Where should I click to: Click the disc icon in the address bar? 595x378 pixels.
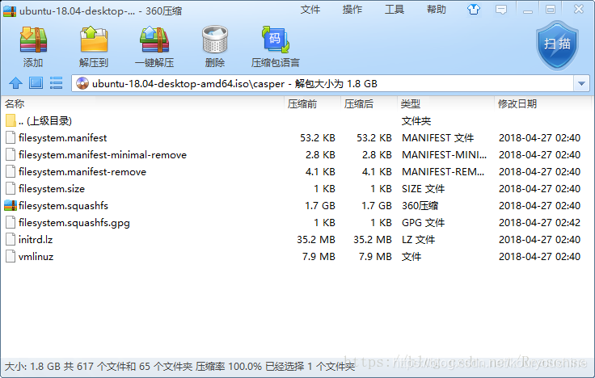point(82,83)
